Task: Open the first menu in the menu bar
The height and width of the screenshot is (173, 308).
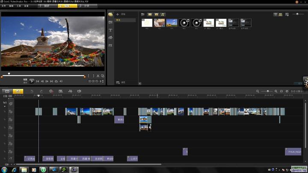Action: (x=3, y=6)
